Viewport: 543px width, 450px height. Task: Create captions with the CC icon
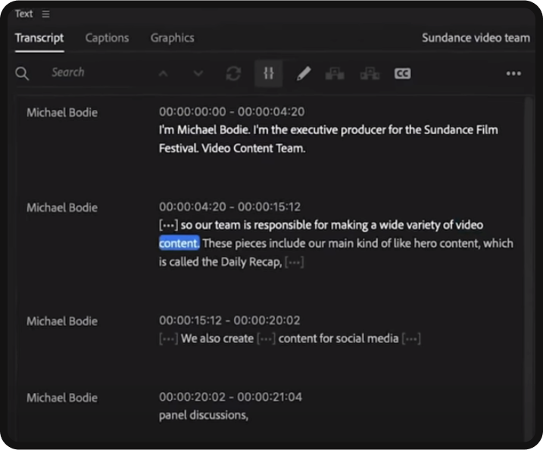(x=402, y=73)
